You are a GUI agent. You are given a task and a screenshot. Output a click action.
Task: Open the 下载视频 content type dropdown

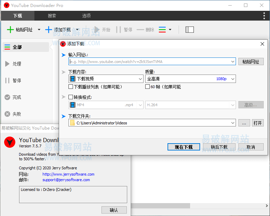coord(140,79)
